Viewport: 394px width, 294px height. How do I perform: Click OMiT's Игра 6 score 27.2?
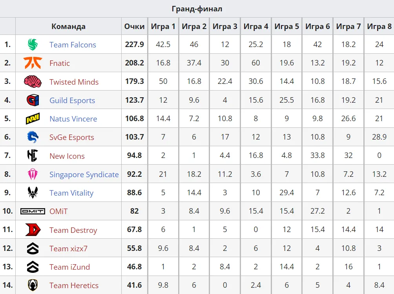tap(317, 211)
